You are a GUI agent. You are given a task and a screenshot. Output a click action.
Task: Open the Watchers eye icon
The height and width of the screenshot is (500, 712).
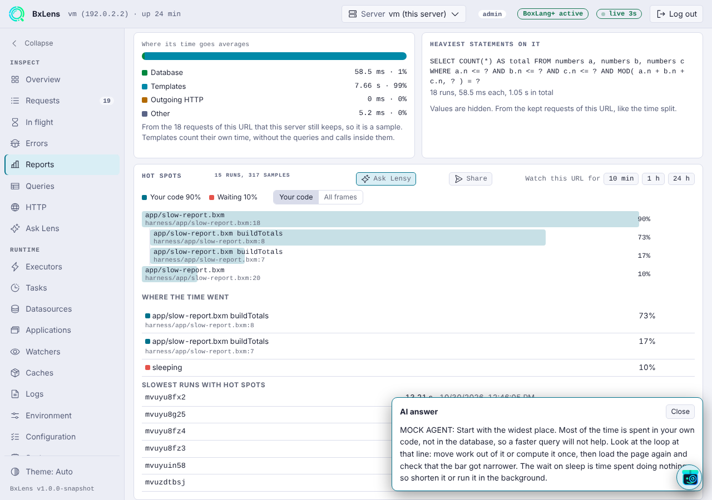click(15, 352)
